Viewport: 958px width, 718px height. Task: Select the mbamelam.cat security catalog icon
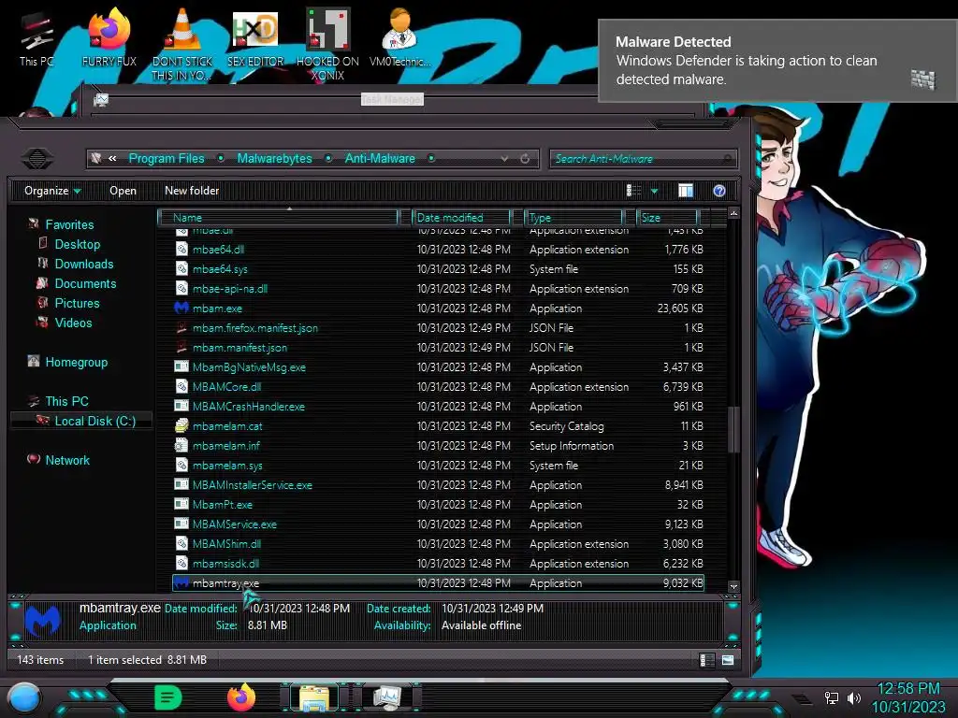click(x=181, y=425)
